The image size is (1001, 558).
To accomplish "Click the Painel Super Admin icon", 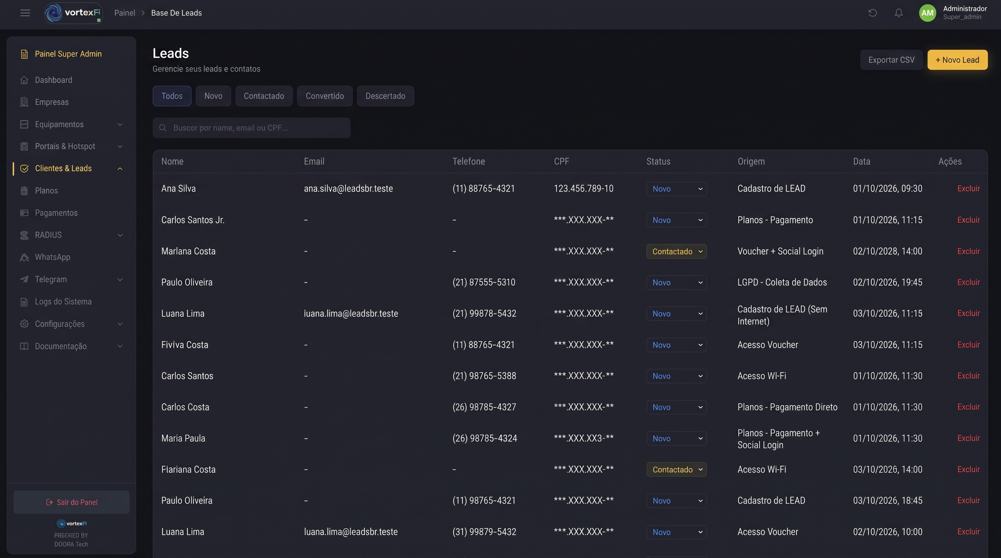I will tap(24, 54).
